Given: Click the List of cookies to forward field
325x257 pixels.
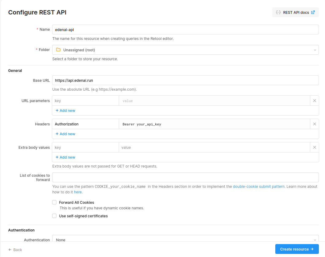Looking at the screenshot, I should 185,177.
